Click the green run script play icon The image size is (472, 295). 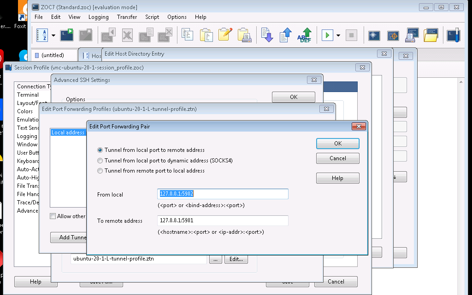point(327,35)
